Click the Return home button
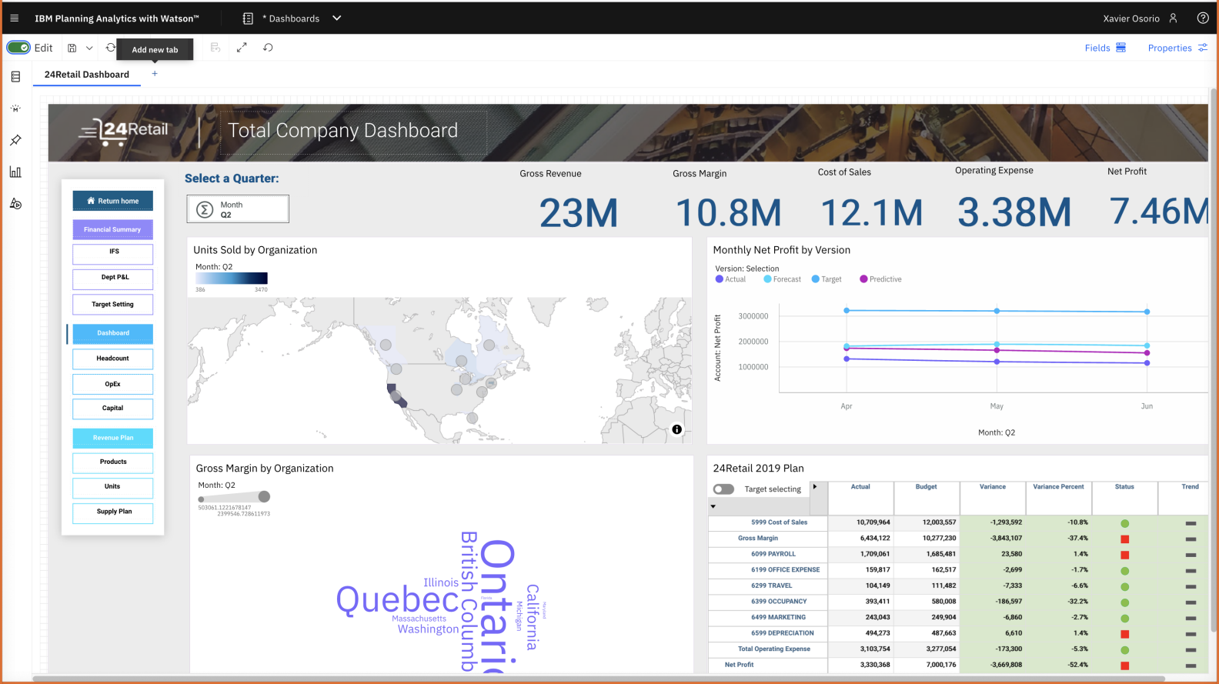 point(113,201)
